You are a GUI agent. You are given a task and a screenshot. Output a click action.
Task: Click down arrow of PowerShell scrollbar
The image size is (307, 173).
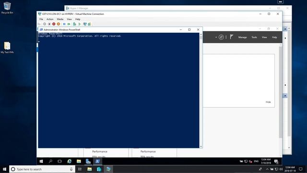[201, 146]
